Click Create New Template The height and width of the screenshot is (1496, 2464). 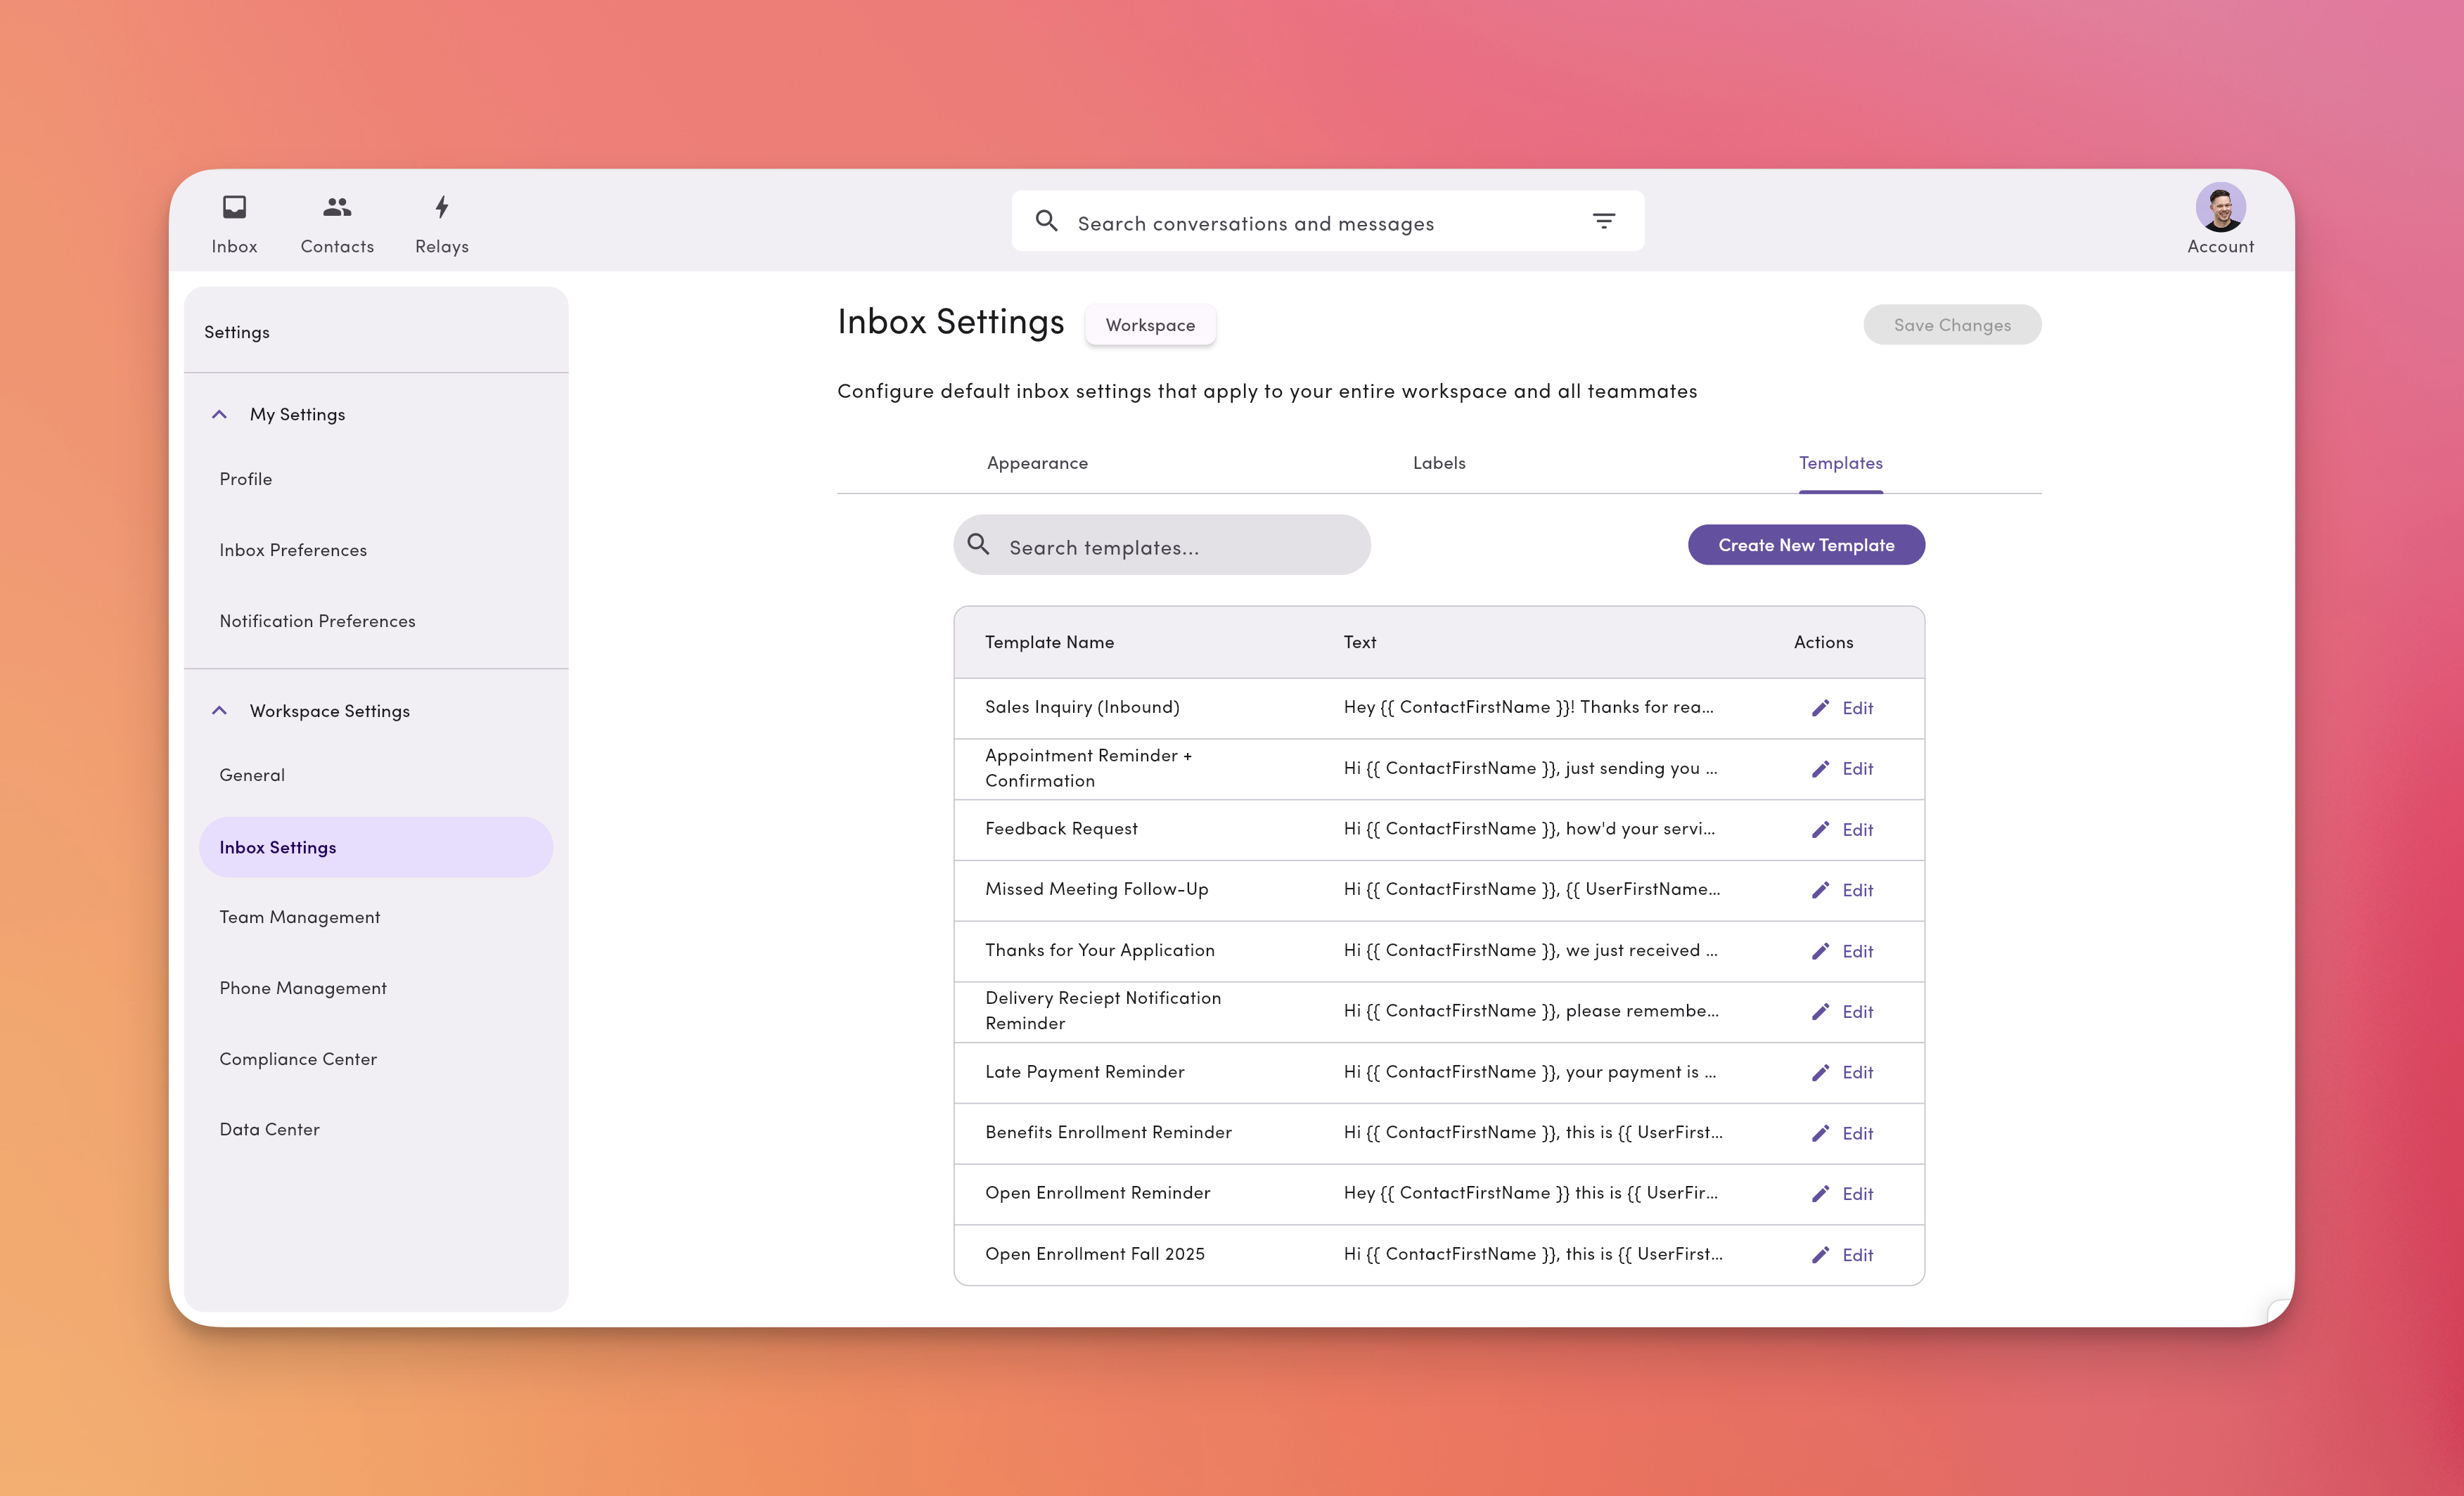1806,545
